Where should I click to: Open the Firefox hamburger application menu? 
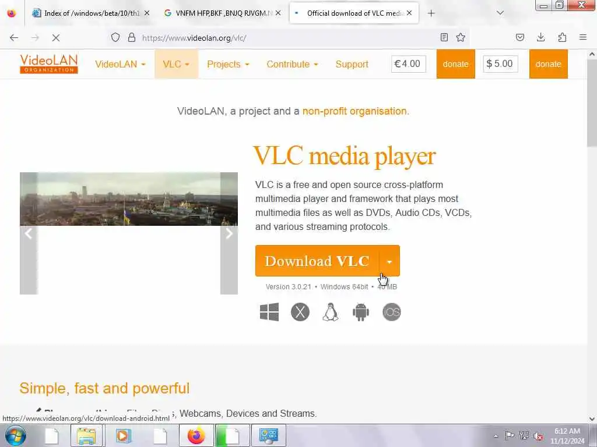tap(583, 37)
